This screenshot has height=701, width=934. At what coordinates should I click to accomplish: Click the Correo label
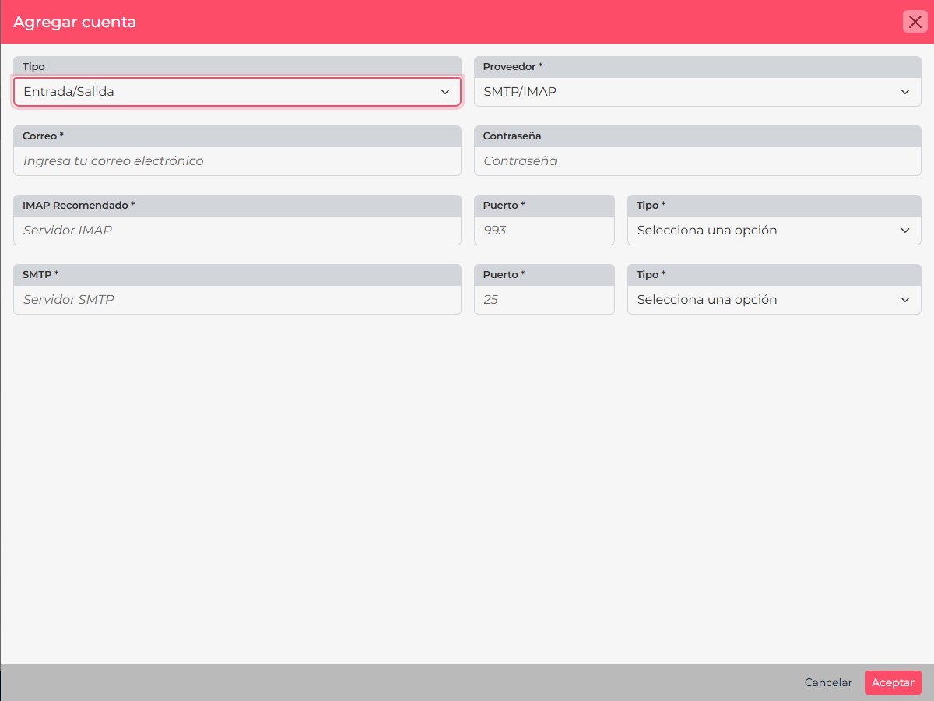point(43,136)
